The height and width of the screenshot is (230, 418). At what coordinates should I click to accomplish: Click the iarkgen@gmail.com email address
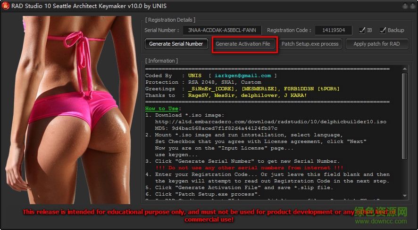[x=243, y=76]
